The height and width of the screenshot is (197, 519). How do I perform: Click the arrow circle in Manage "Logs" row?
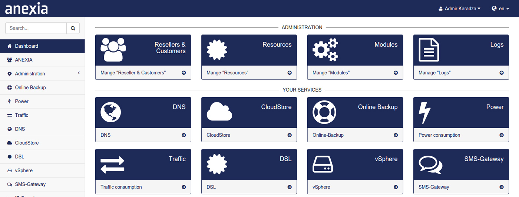(502, 73)
